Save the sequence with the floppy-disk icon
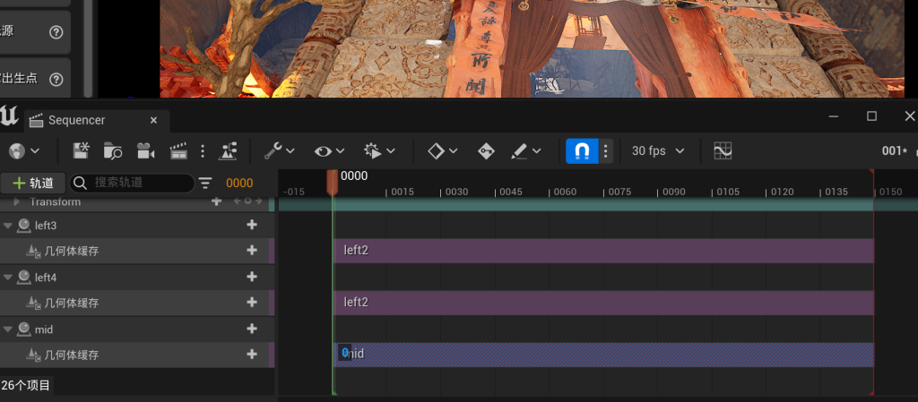The image size is (918, 402). (81, 150)
